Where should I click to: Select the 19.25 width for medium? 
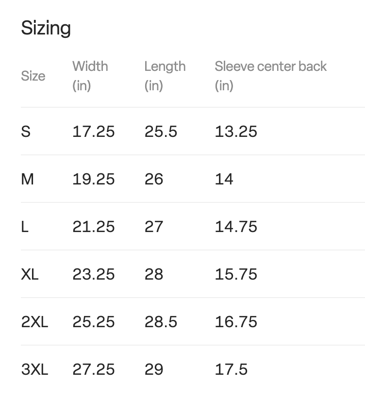tap(94, 179)
